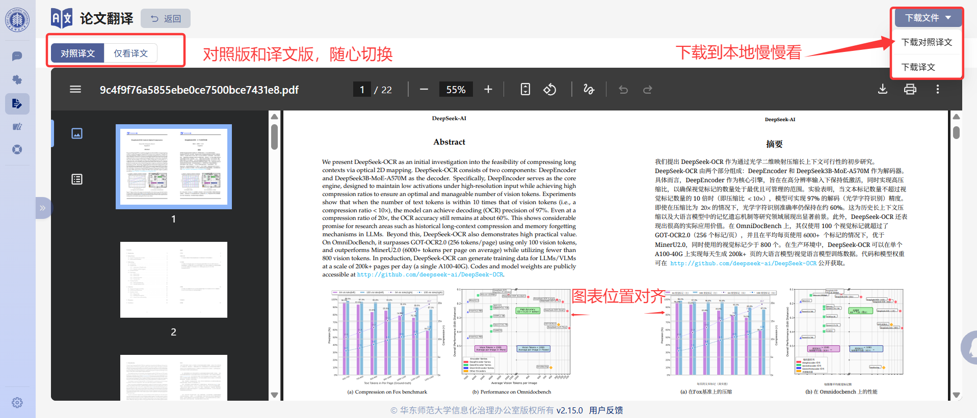Choose 下载译文 from the menu
The height and width of the screenshot is (418, 977).
point(918,67)
